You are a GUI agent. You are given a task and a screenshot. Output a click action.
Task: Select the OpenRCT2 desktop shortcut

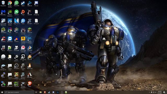tap(29, 48)
